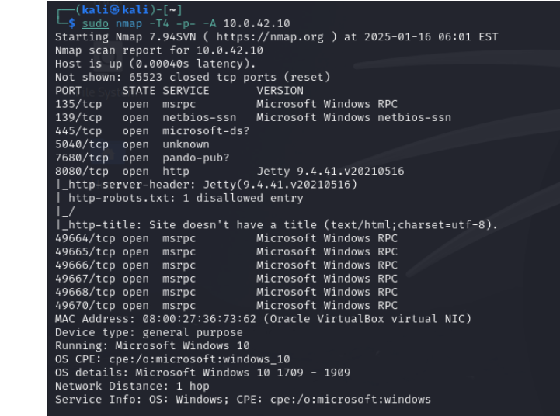The width and height of the screenshot is (560, 416).
Task: Click the 8080/tcp port entry
Action: click(82, 171)
